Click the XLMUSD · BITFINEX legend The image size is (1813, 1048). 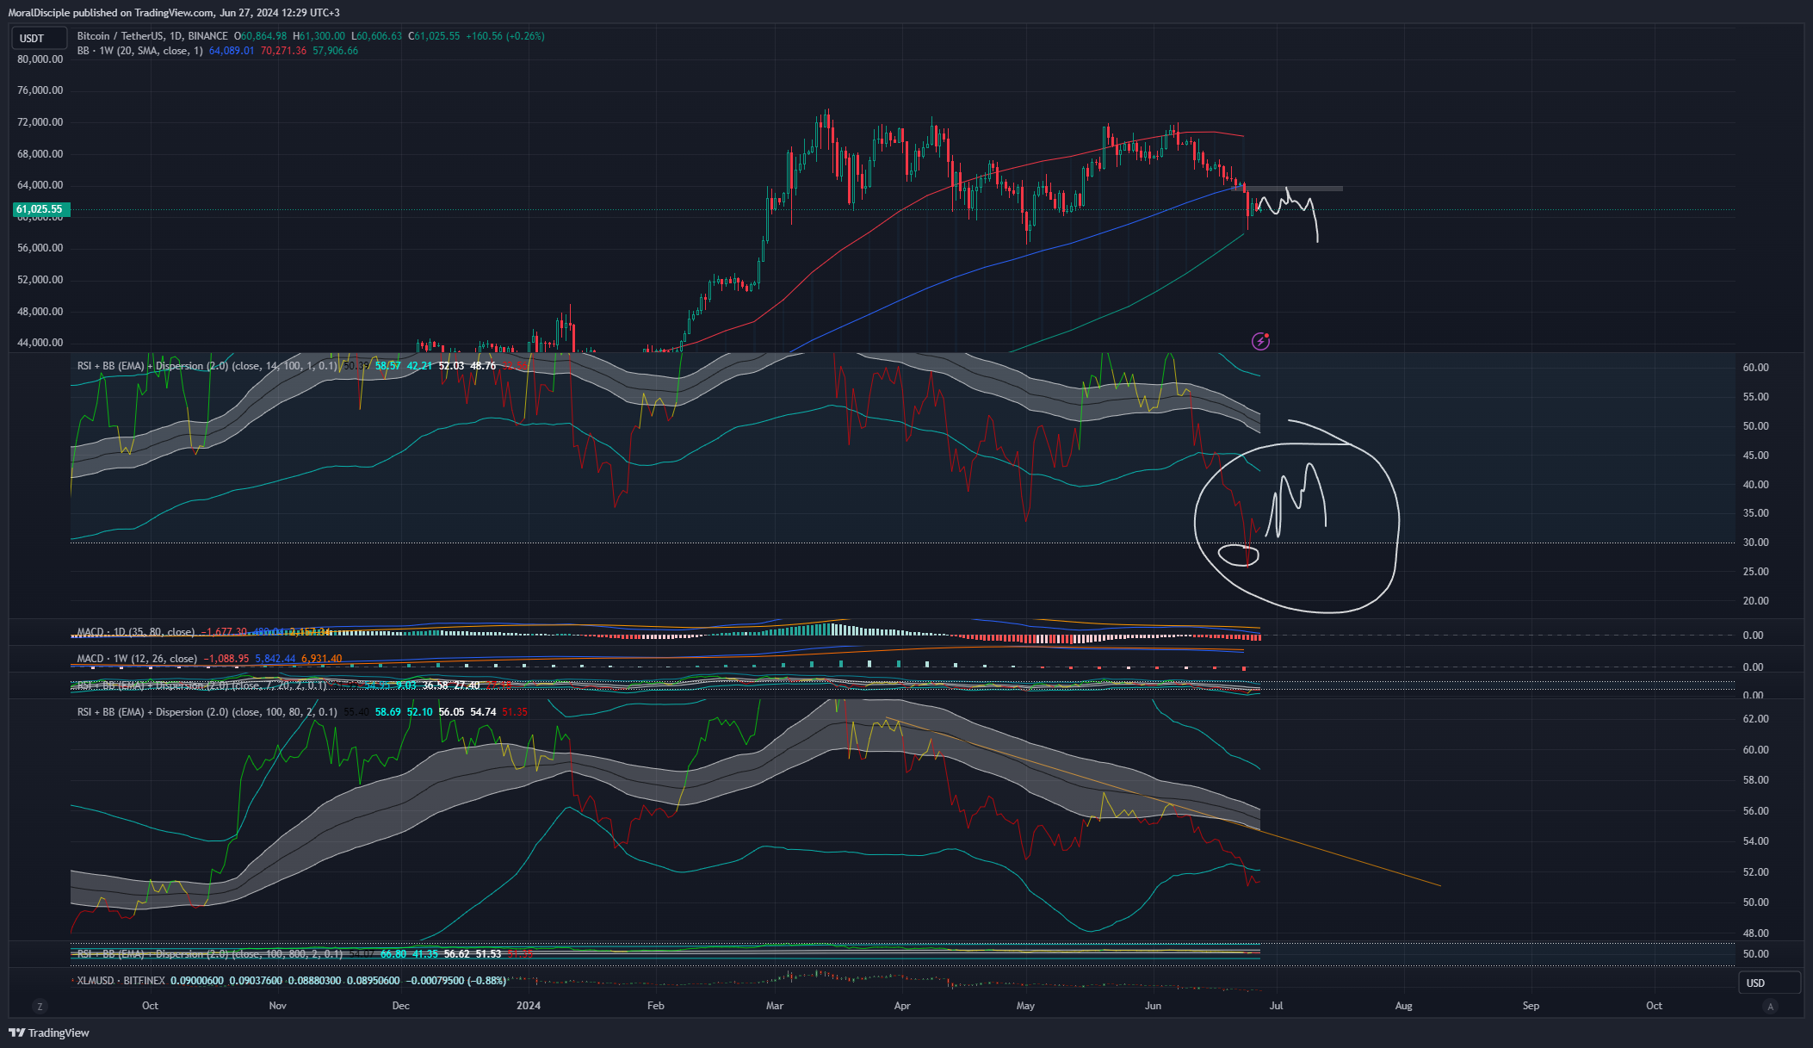coord(121,981)
